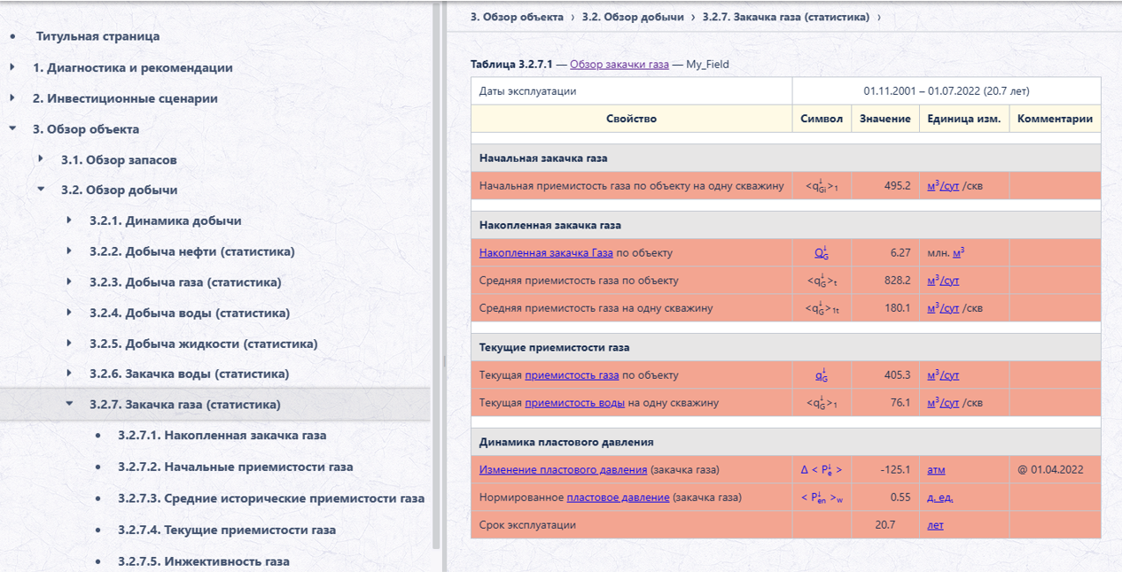Expand '3.2.4. Добыча воды (статистика)' arrow

pos(69,313)
